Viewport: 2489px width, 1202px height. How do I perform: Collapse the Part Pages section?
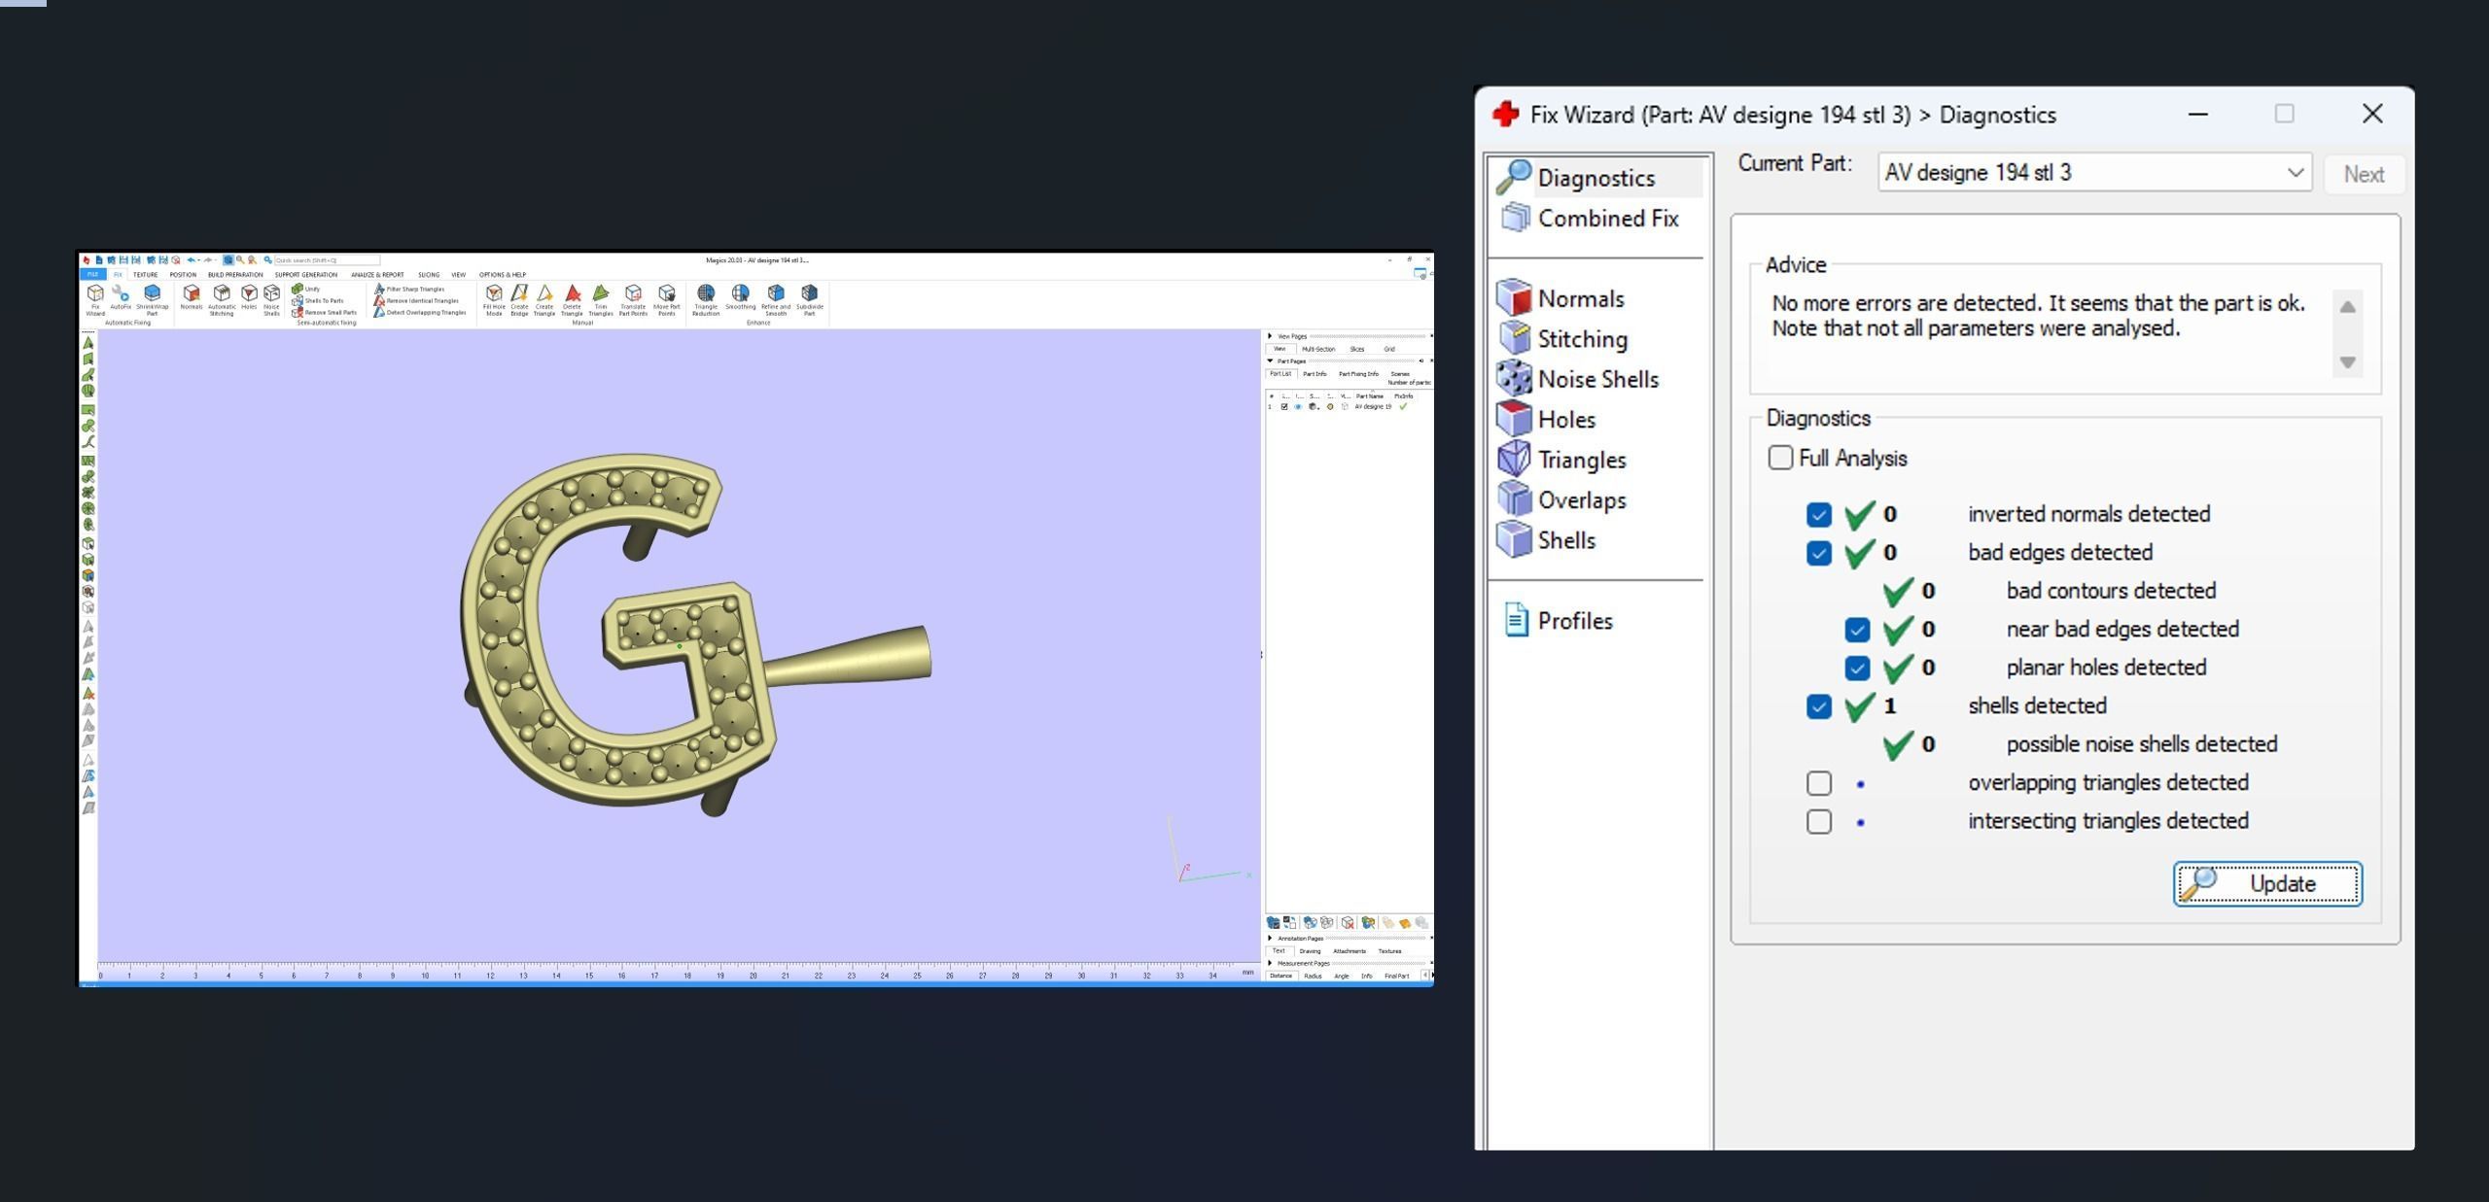(1271, 361)
